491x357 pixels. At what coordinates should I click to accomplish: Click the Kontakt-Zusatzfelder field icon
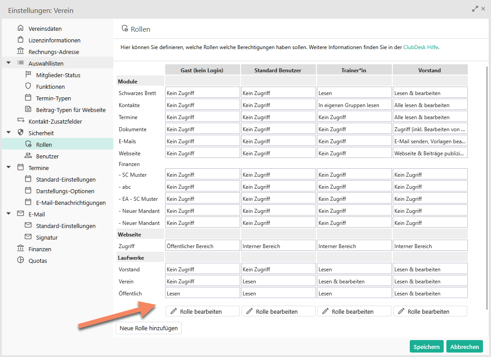click(x=21, y=121)
